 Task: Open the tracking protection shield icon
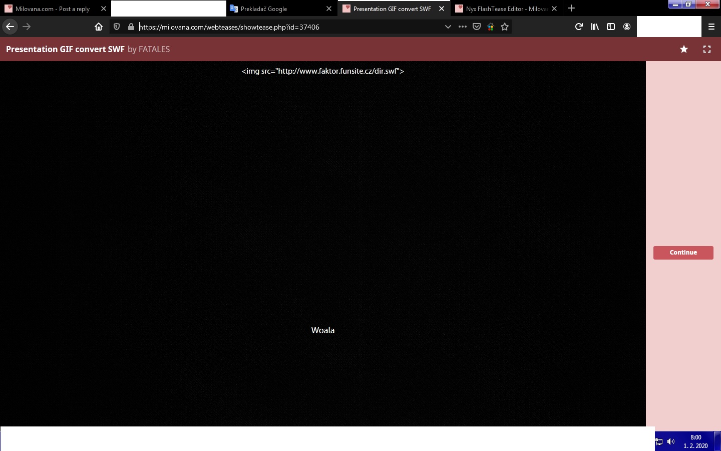(117, 27)
